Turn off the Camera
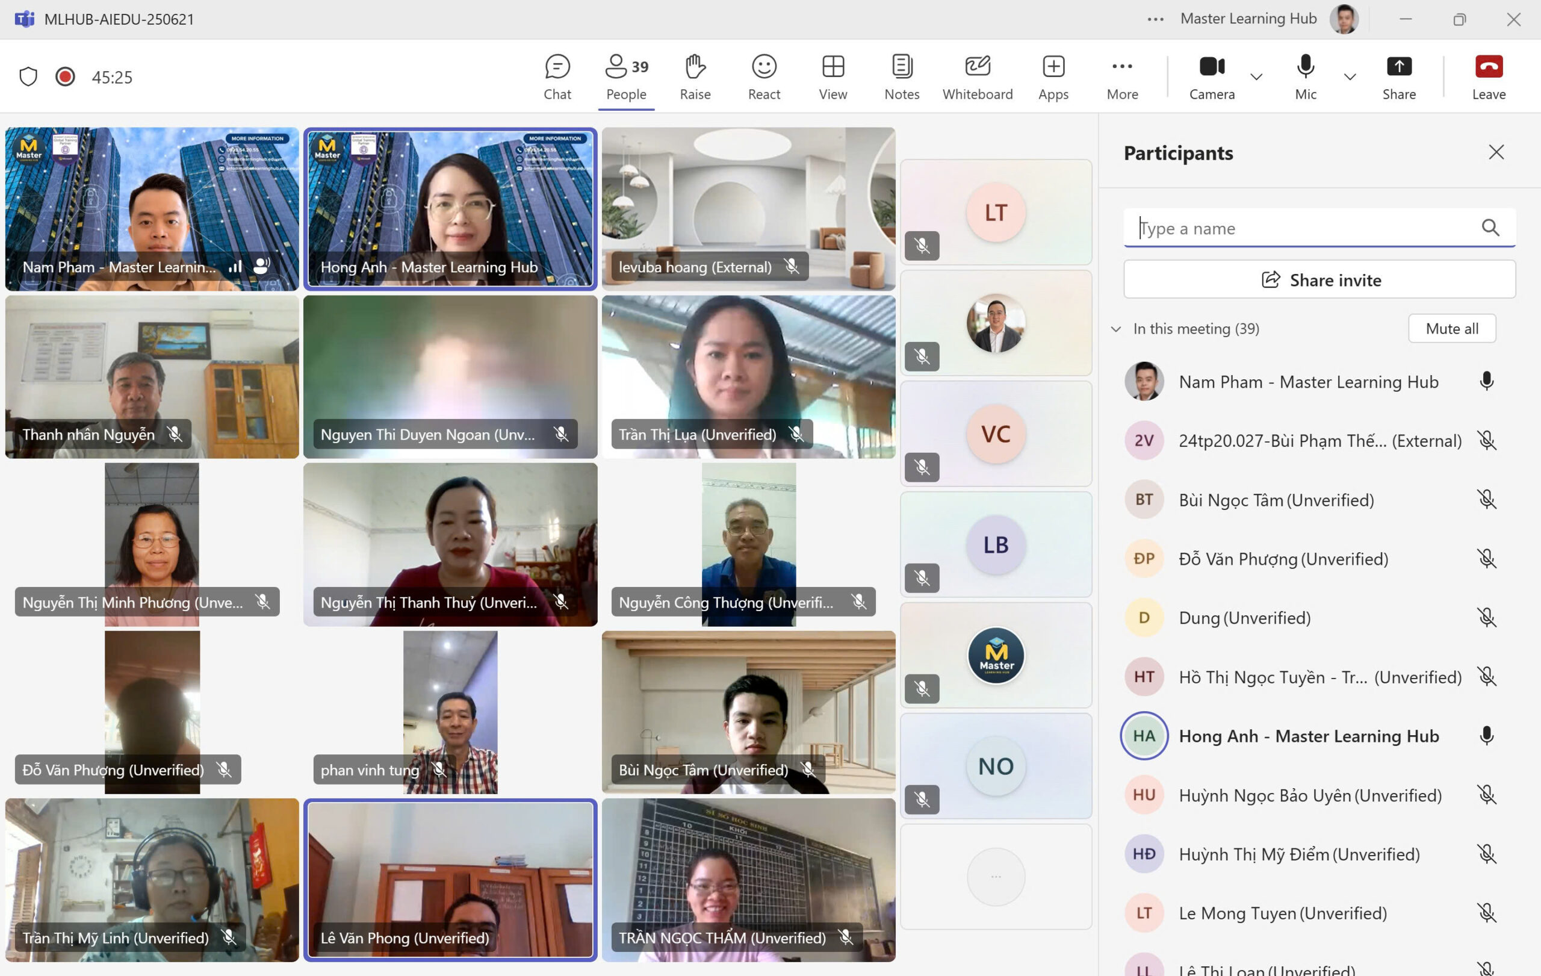The image size is (1541, 976). [1211, 78]
